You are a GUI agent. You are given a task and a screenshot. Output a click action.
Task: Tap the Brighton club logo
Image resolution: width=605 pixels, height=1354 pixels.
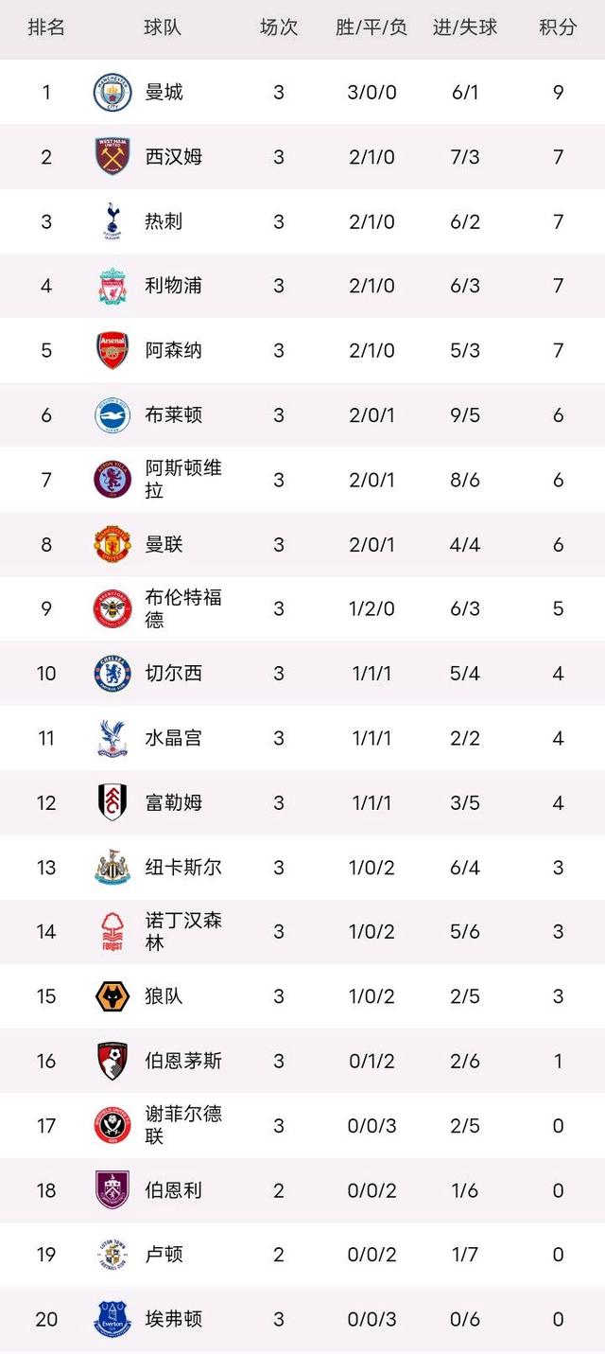tap(112, 415)
